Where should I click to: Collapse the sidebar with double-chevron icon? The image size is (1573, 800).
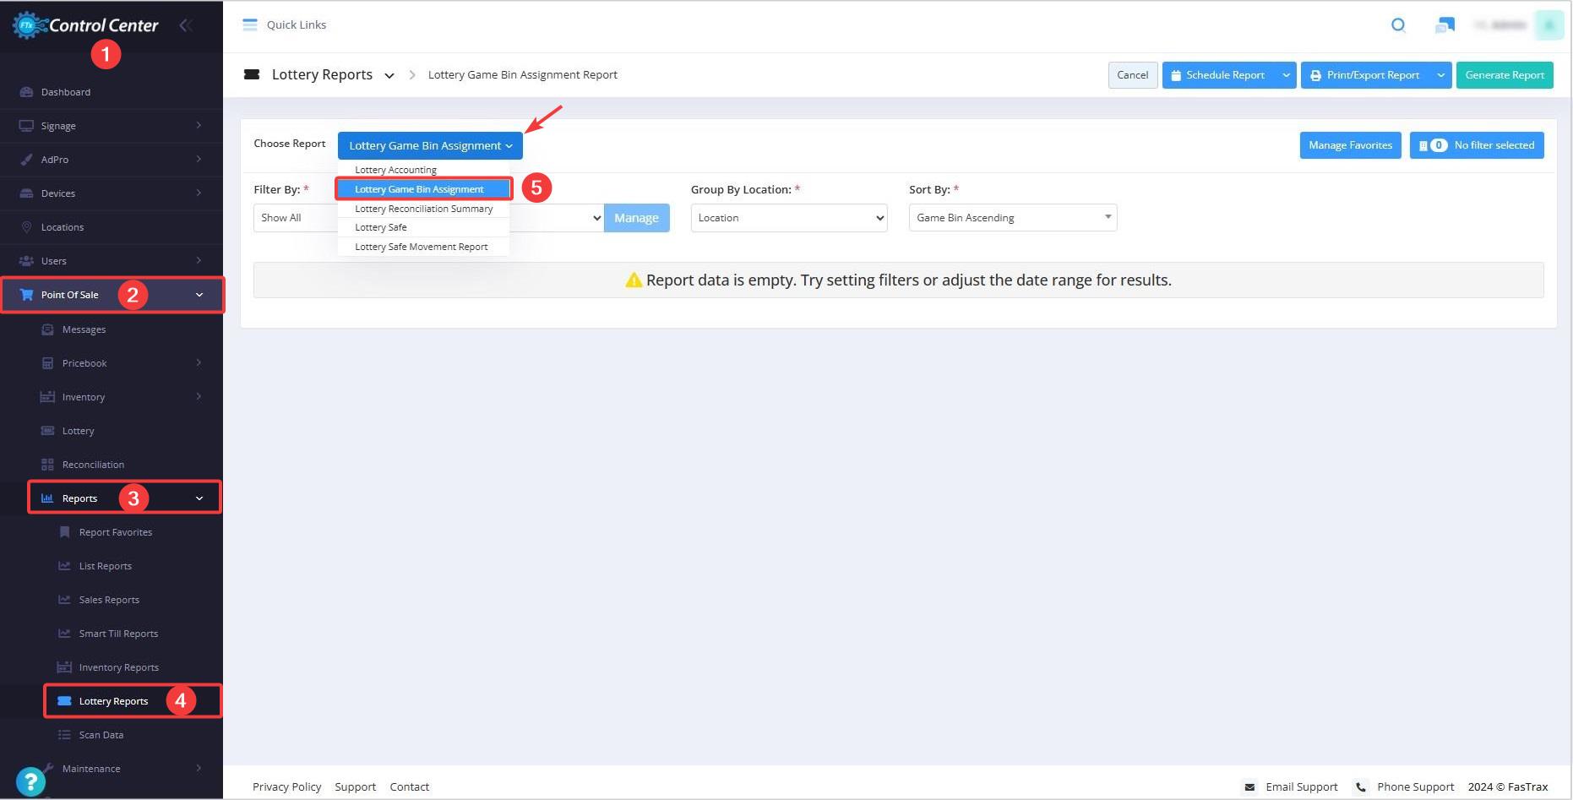(186, 25)
